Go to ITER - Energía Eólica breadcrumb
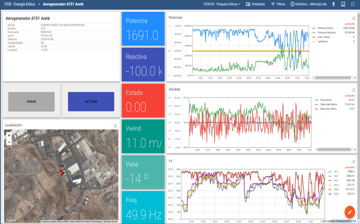The image size is (360, 224). tap(18, 4)
